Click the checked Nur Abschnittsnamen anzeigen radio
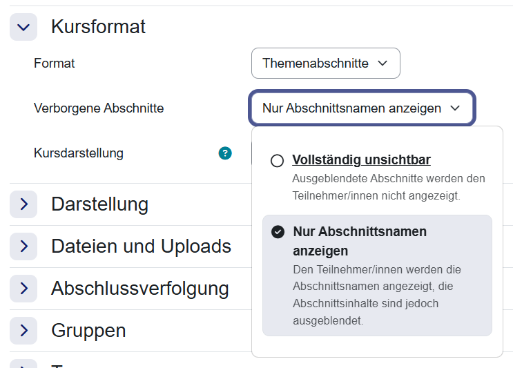Screen dimensions: 513x368 278,232
